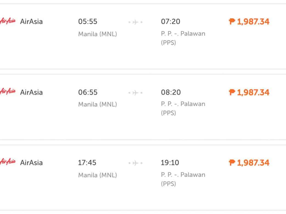Image resolution: width=286 pixels, height=214 pixels.
Task: Click the 19:10 arrival time
Action: (170, 163)
